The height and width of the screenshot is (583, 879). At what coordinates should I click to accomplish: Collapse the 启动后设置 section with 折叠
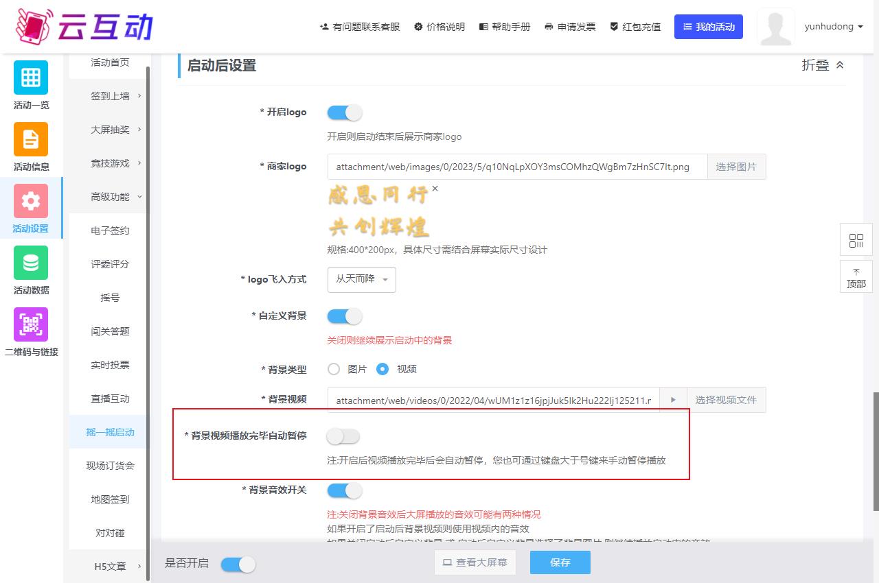point(823,65)
